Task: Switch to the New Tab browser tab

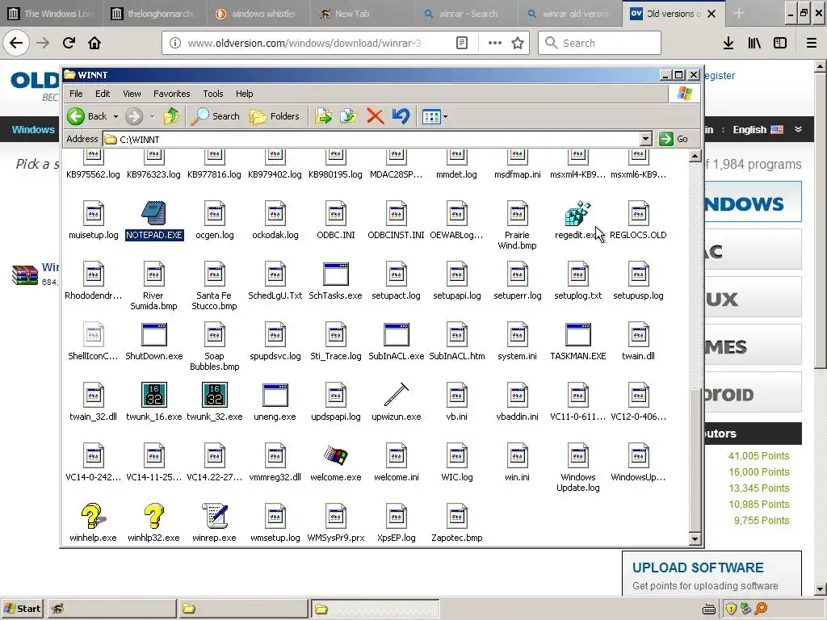Action: pos(363,14)
